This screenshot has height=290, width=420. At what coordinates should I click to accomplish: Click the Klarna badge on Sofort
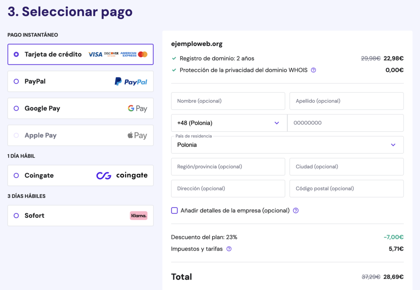pyautogui.click(x=139, y=215)
